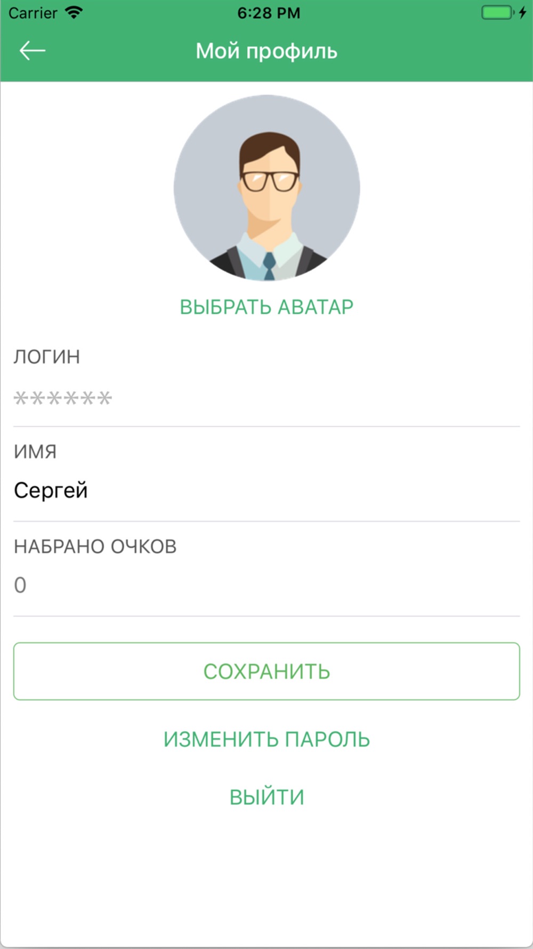Screen dimensions: 533x949
Task: Tap the НАБРАНО ОЧКОВ value field
Action: pyautogui.click(x=266, y=585)
